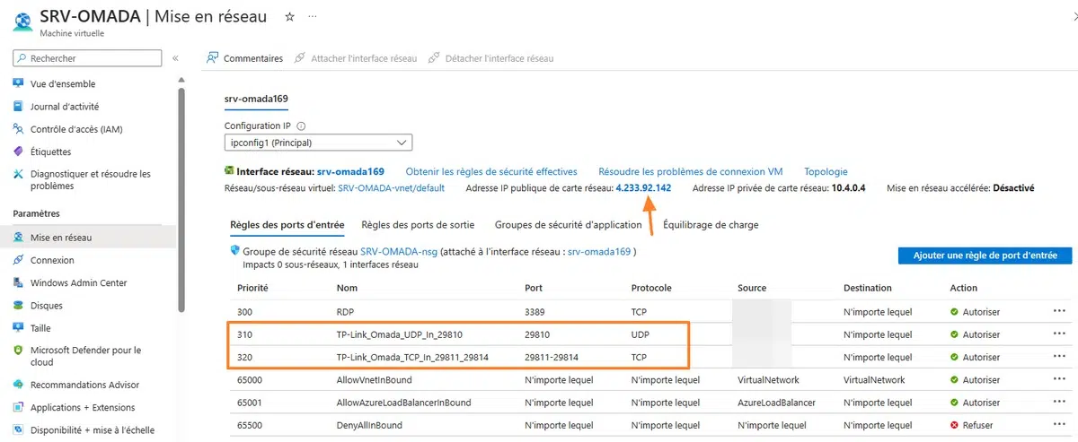Open Microsoft Defender pour le cloud icon
The image size is (1078, 442).
click(18, 351)
